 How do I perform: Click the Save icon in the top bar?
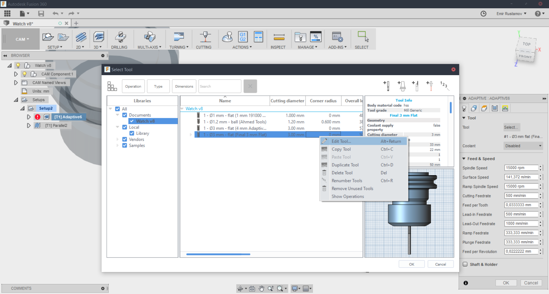point(41,13)
